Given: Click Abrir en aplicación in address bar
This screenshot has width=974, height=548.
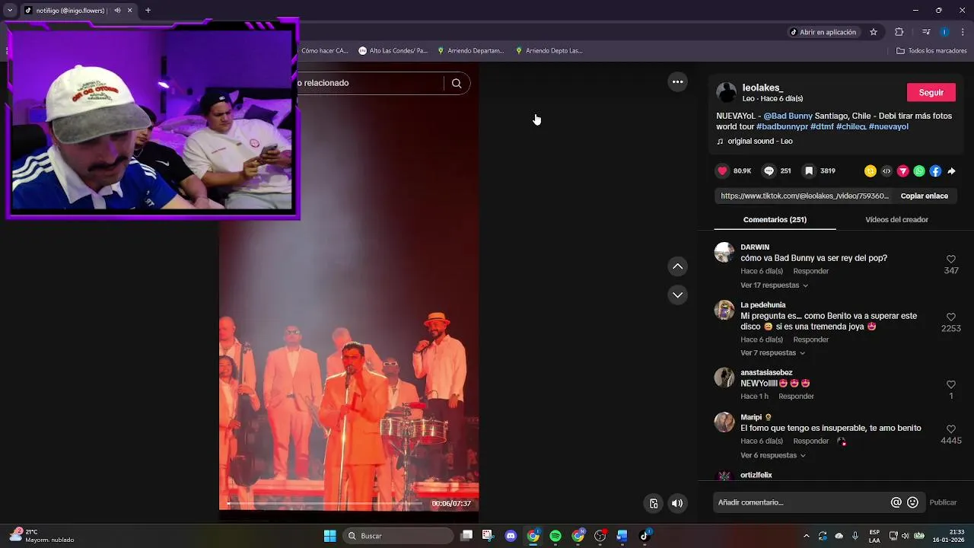Looking at the screenshot, I should [823, 32].
